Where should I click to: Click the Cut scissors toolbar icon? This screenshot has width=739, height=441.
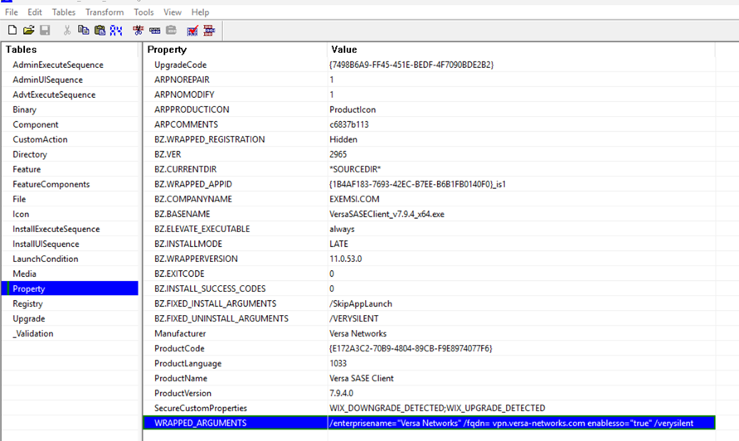tap(67, 31)
